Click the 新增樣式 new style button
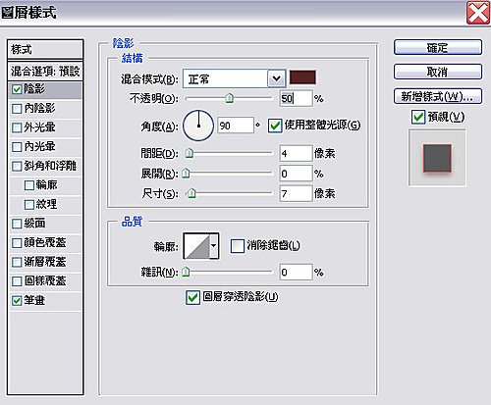 click(x=438, y=96)
